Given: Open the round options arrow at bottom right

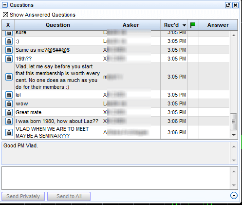Looking at the screenshot, I should [x=234, y=196].
